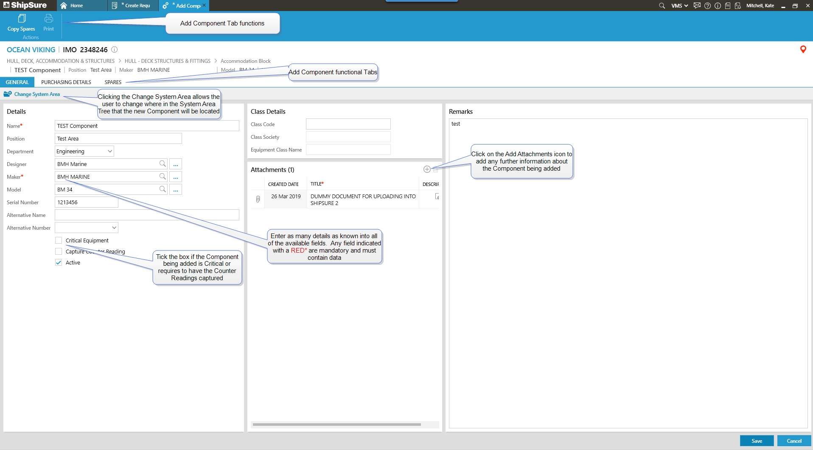This screenshot has width=813, height=450.
Task: Click the Add Attachments plus icon
Action: [427, 169]
